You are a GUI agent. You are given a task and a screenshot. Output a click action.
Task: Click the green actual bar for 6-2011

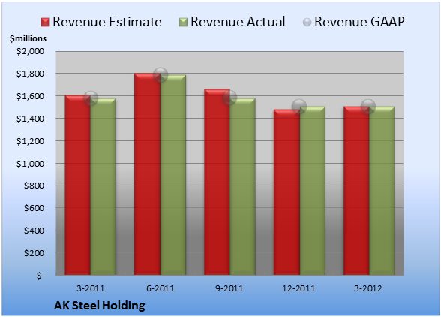click(173, 175)
